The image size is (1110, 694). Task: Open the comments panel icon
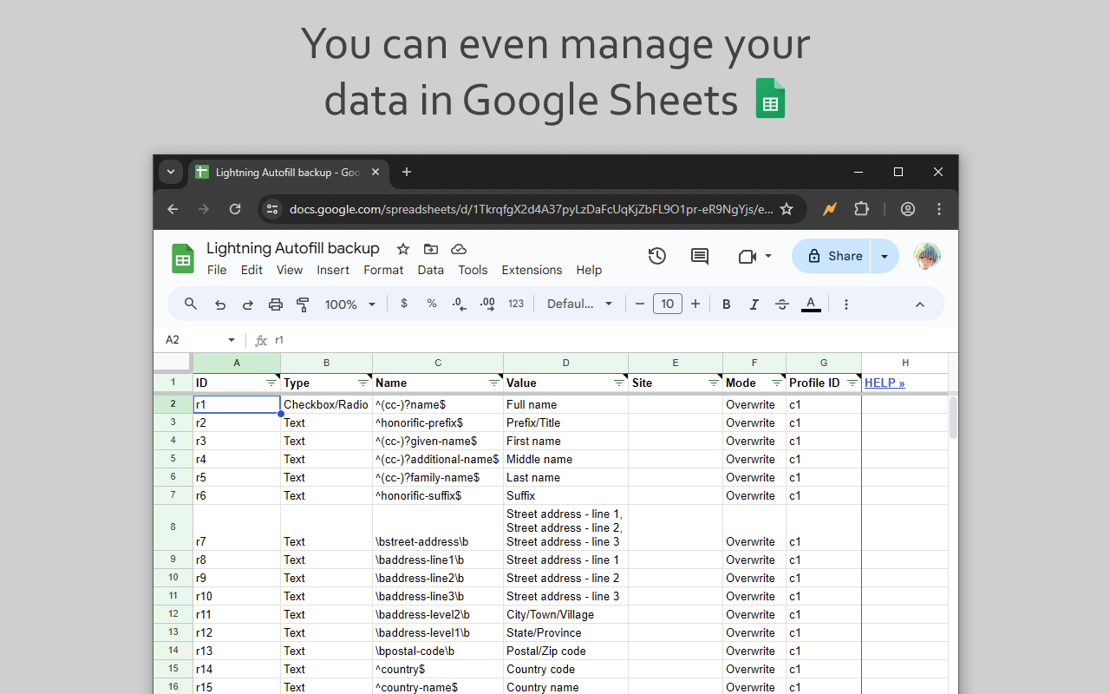(x=700, y=256)
